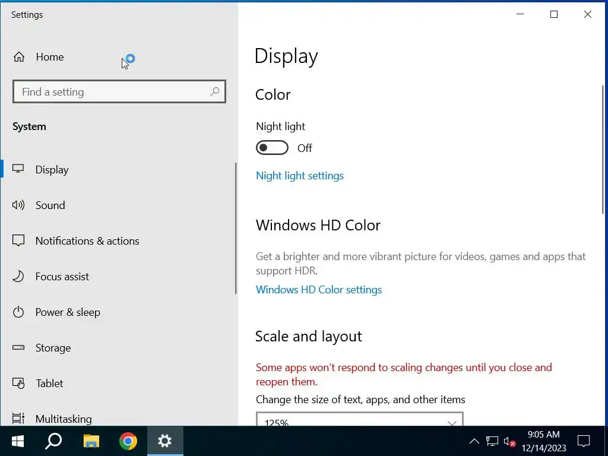608x456 pixels.
Task: Click the Home house icon
Action: pyautogui.click(x=18, y=57)
